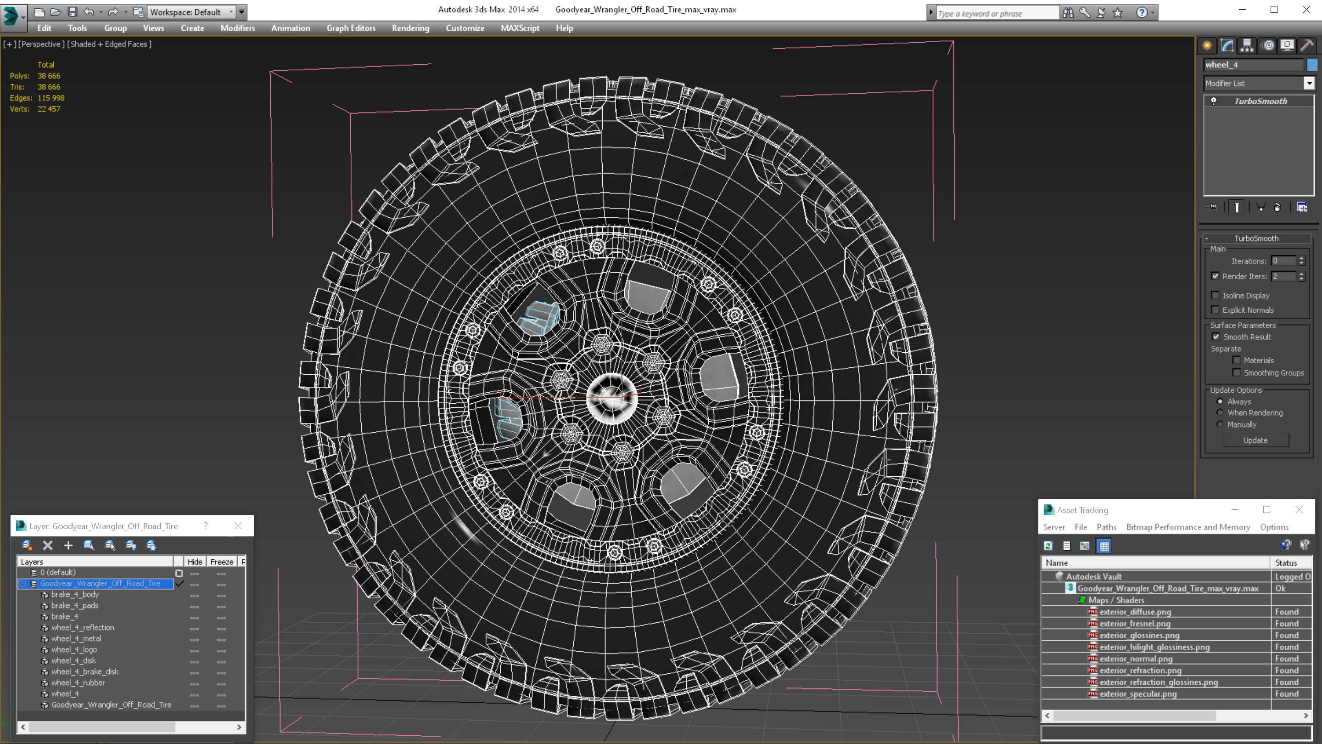Click the Update button
The height and width of the screenshot is (744, 1322).
[x=1255, y=440]
